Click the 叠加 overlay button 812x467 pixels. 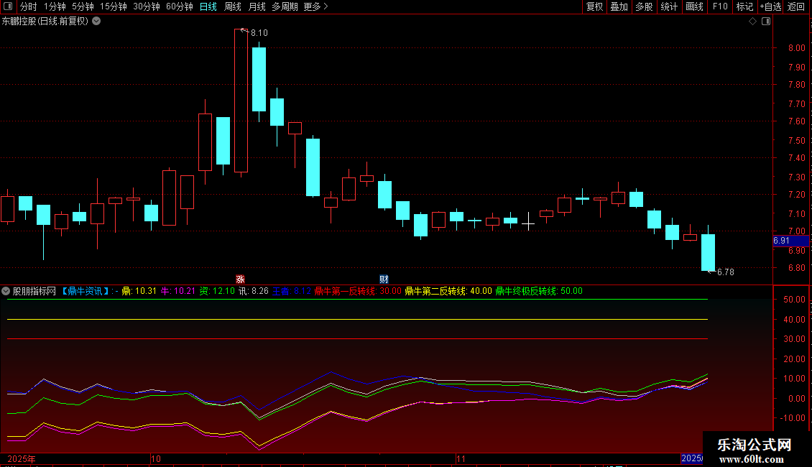pyautogui.click(x=619, y=6)
